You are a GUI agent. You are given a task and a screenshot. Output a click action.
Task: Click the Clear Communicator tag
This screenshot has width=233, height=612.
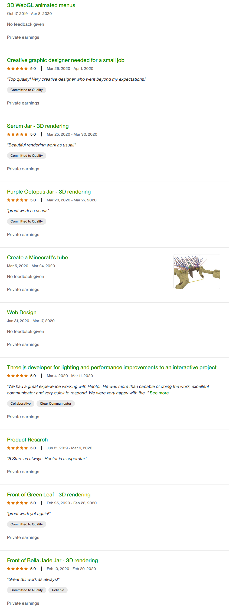click(55, 404)
